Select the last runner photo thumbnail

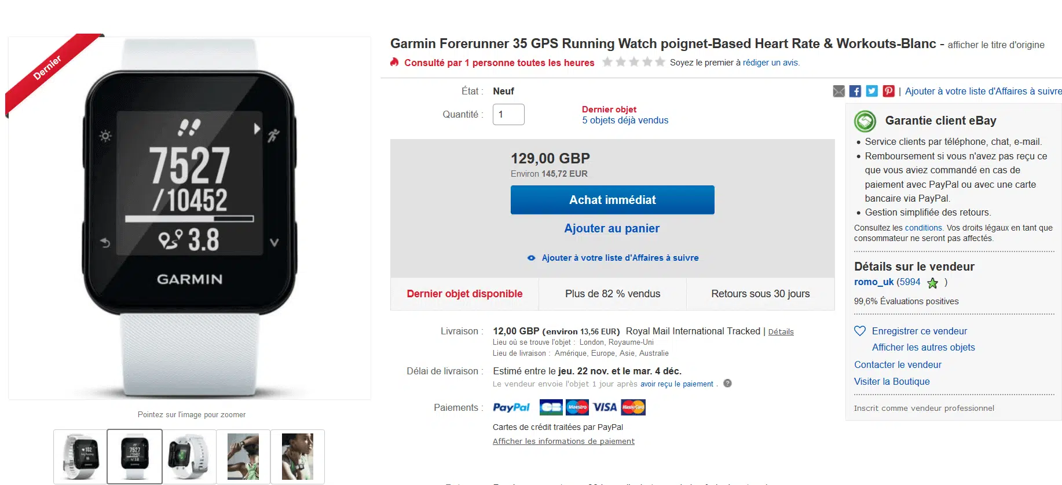(x=298, y=456)
